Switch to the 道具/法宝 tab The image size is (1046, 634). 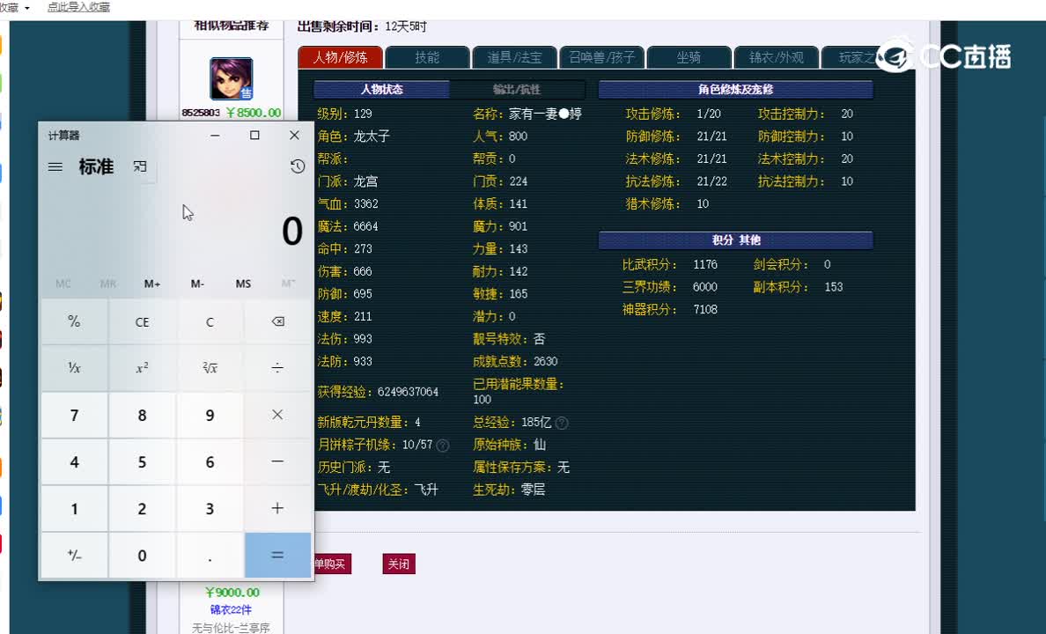(x=514, y=57)
